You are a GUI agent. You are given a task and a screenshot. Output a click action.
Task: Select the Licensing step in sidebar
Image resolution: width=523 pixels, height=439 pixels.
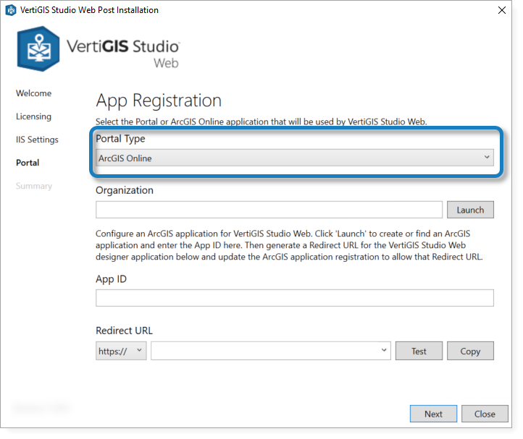pyautogui.click(x=33, y=116)
